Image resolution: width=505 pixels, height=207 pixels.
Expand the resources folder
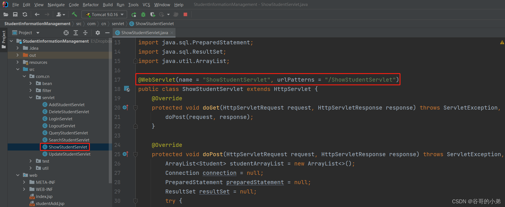pos(18,62)
